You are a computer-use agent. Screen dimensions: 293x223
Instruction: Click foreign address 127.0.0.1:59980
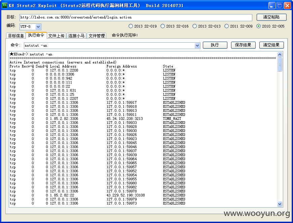(122, 183)
